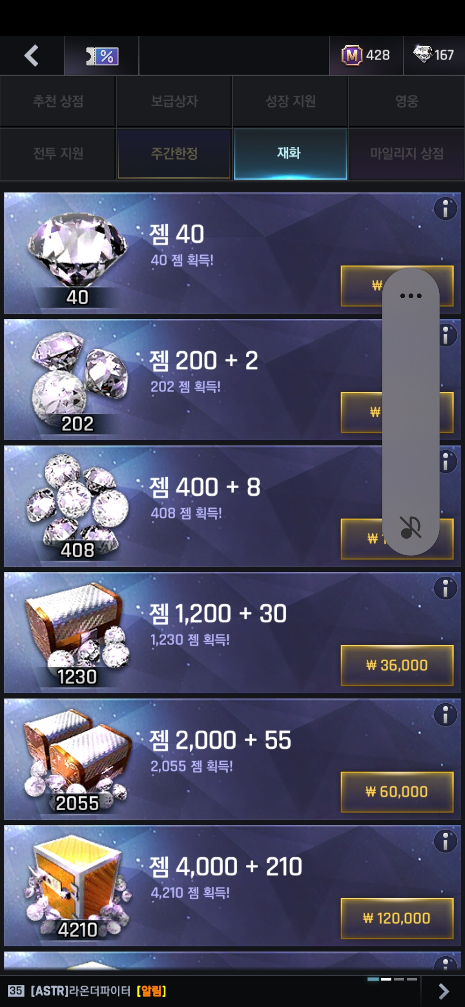The height and width of the screenshot is (1007, 465).
Task: Buy gems with ₩ 36,000 button
Action: (397, 665)
